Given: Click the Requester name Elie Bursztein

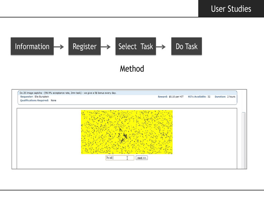Looking at the screenshot, I should [x=42, y=97].
